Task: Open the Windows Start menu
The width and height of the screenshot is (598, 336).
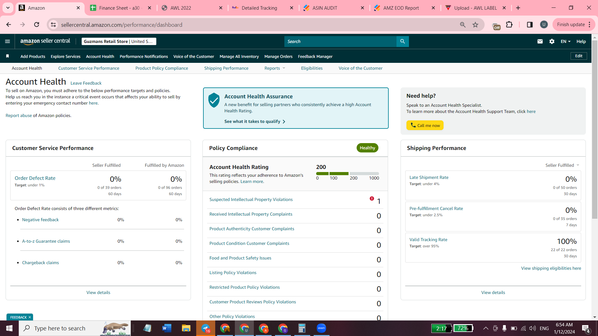Action: (9, 328)
